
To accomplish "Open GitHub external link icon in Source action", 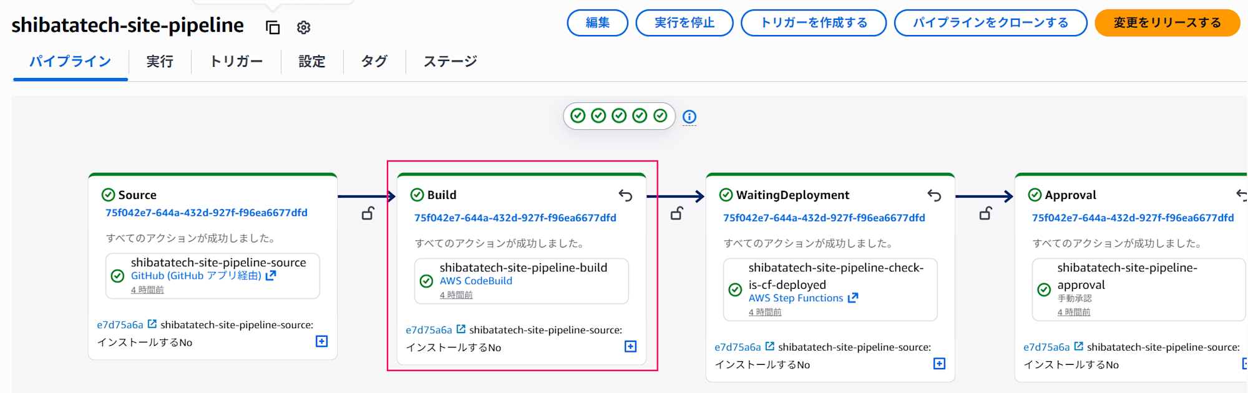I will pos(271,275).
